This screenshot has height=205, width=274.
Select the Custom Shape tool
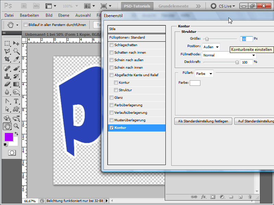pos(16,109)
